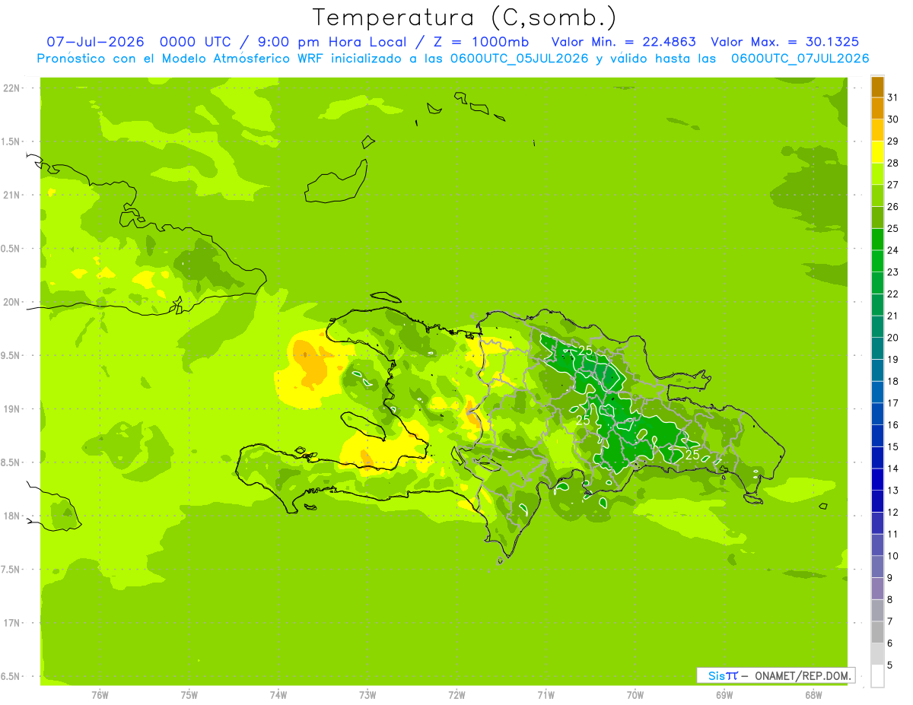Click the '12' label on the color scale
Viewport: 913px width, 705px height.
coord(893,513)
